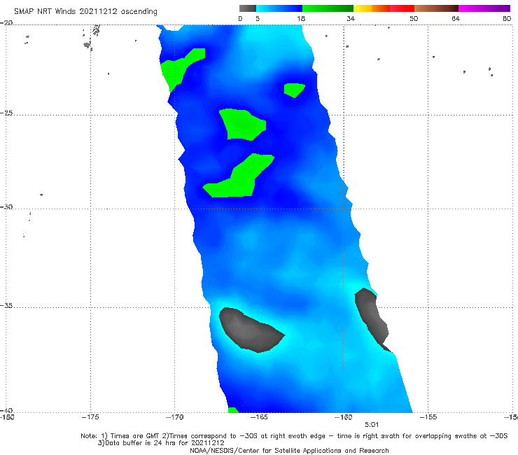The width and height of the screenshot is (518, 455).
Task: Click the NOAA/NESDIS credit line
Action: 289,450
